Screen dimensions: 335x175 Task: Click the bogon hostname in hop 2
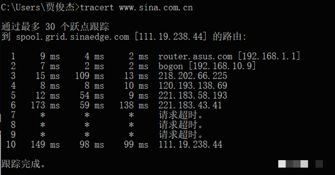pos(170,67)
